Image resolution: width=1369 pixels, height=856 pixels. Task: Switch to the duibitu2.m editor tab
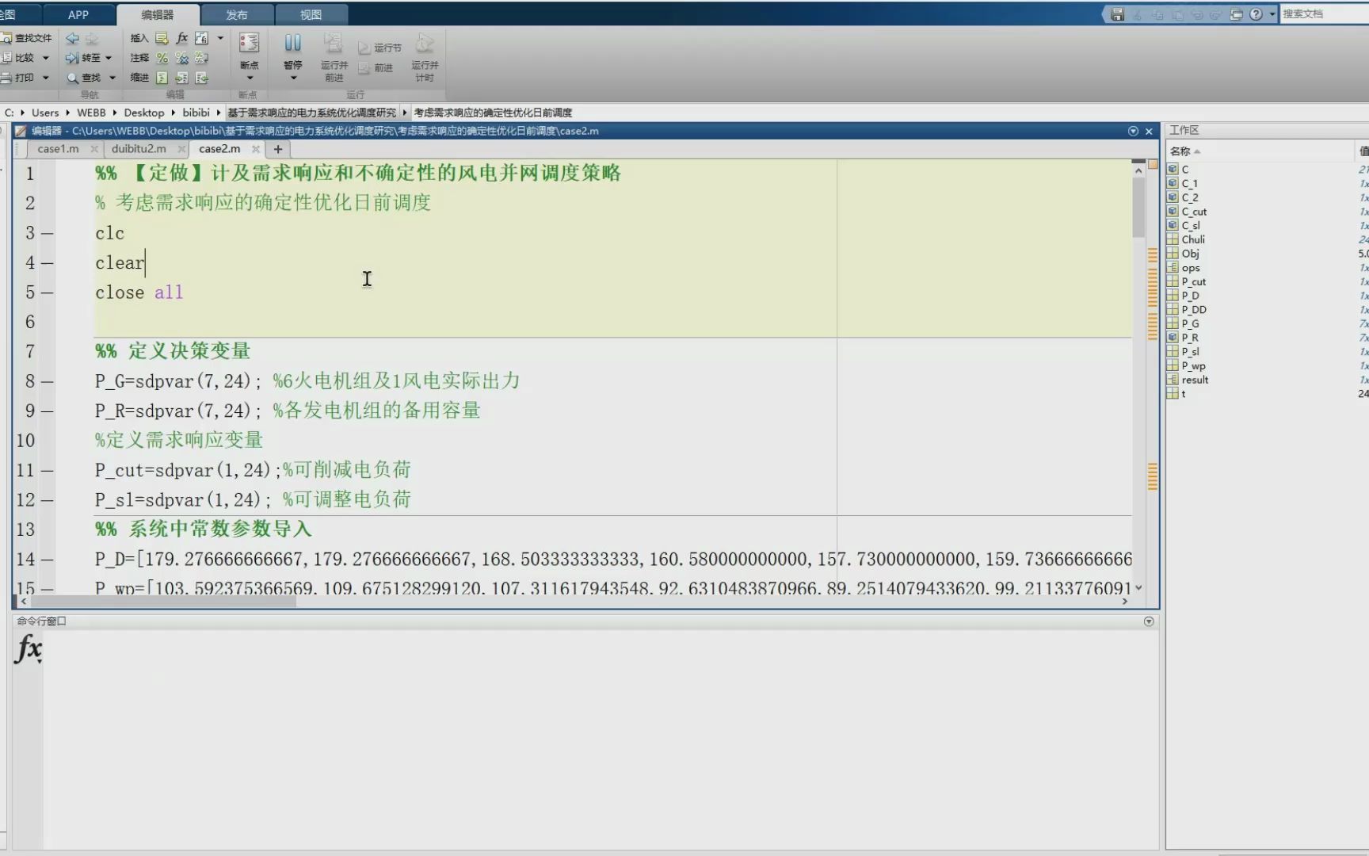point(139,148)
